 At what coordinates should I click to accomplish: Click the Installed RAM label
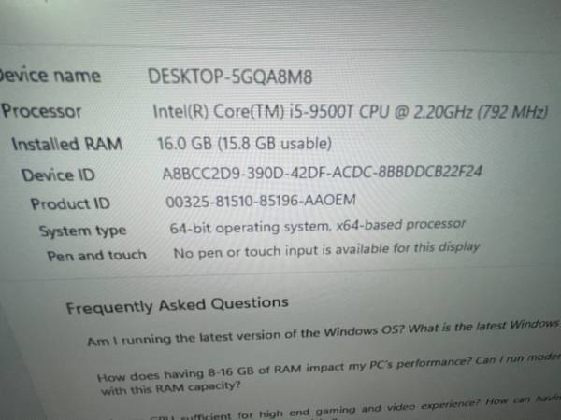[67, 144]
